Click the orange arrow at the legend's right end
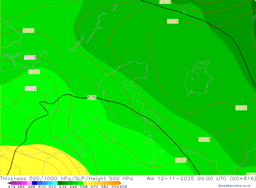 [120, 183]
